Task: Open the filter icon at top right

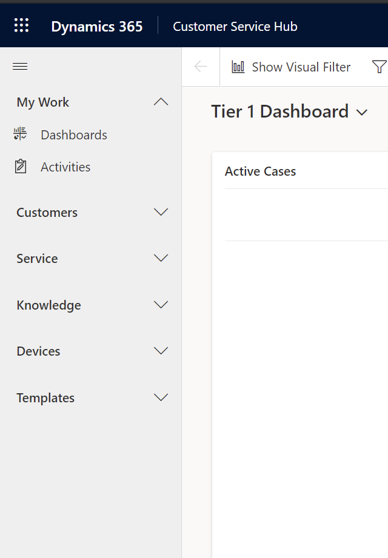Action: point(380,67)
